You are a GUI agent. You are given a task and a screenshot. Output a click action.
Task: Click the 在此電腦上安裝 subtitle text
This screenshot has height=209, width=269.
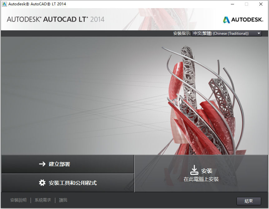click(x=201, y=179)
